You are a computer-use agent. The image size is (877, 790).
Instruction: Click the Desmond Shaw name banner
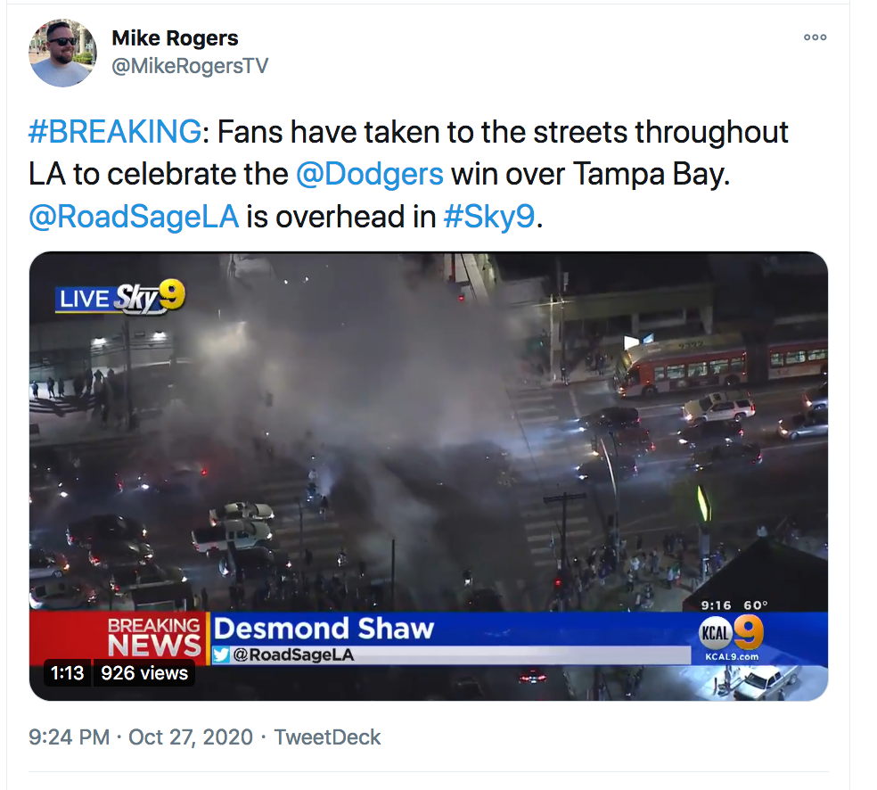tap(324, 629)
